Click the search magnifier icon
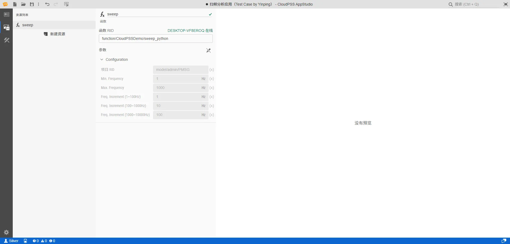Image resolution: width=510 pixels, height=244 pixels. tap(451, 4)
